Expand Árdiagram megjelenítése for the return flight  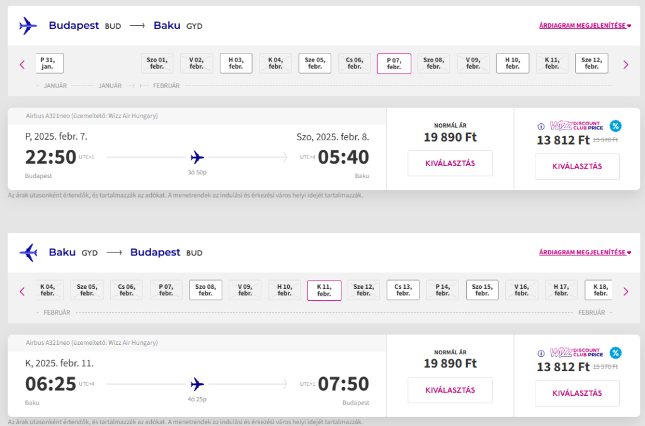point(585,253)
